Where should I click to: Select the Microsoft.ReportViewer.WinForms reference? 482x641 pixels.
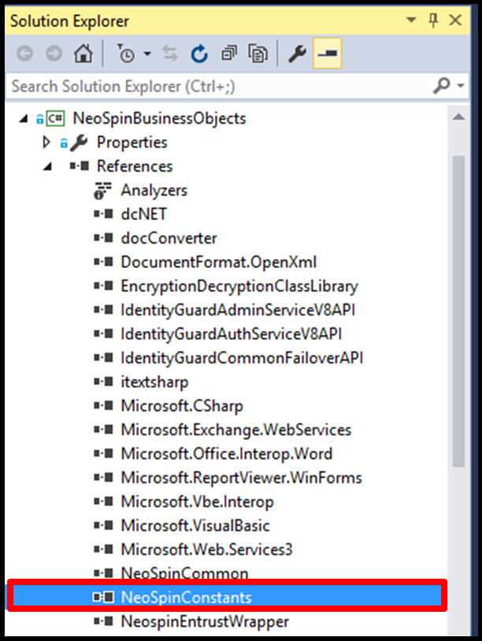[242, 478]
